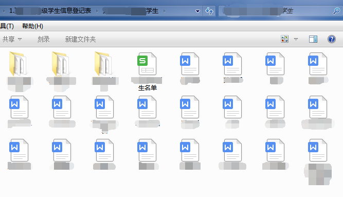This screenshot has width=343, height=197.
Task: Open the last Word document in the middle row
Action: pyautogui.click(x=317, y=107)
